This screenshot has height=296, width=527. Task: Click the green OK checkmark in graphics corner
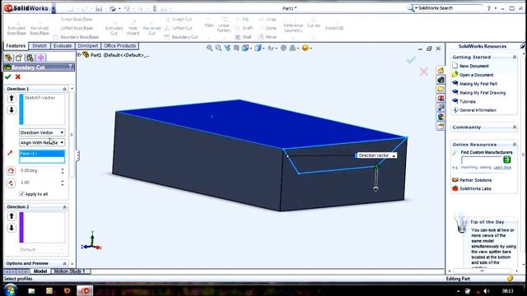click(411, 60)
